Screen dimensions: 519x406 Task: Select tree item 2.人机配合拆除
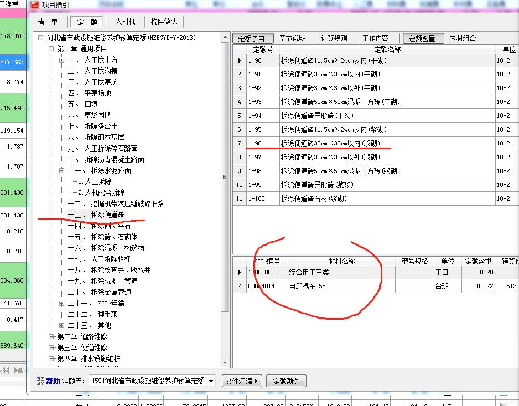102,192
